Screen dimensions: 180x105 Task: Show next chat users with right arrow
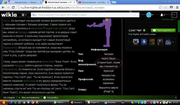(x=173, y=42)
